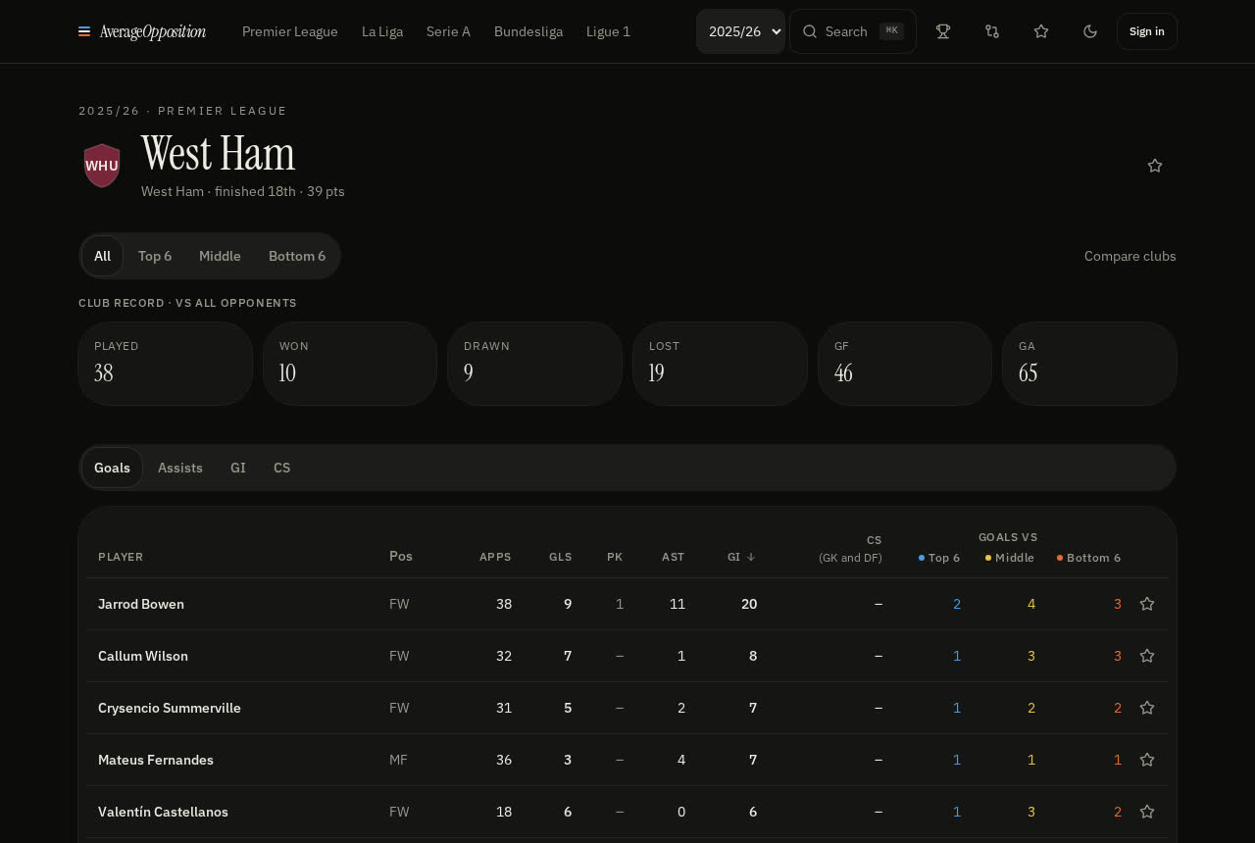
Task: Click the PLAYED 38 stat card
Action: [x=166, y=364]
